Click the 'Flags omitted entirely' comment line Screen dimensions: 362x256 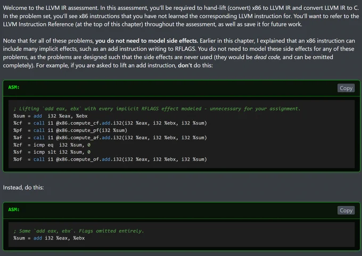click(x=78, y=231)
